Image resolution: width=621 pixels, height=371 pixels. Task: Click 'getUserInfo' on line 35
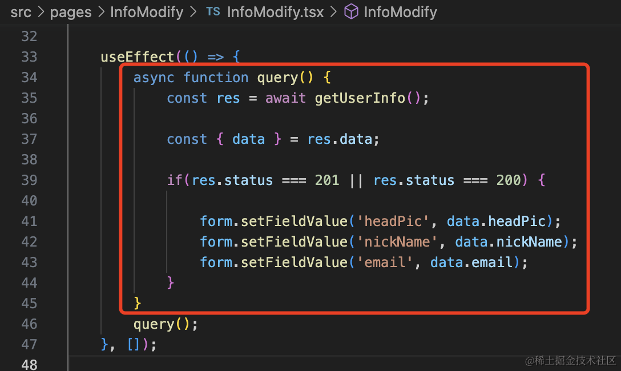(x=360, y=98)
